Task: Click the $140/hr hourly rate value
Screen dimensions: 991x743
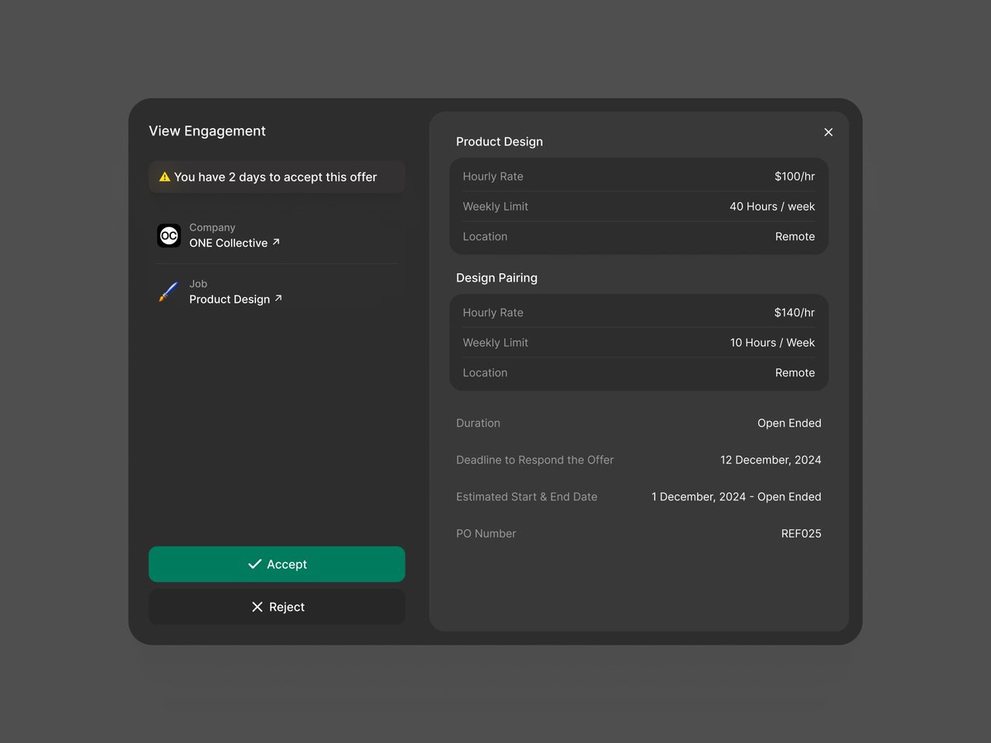Action: coord(794,313)
